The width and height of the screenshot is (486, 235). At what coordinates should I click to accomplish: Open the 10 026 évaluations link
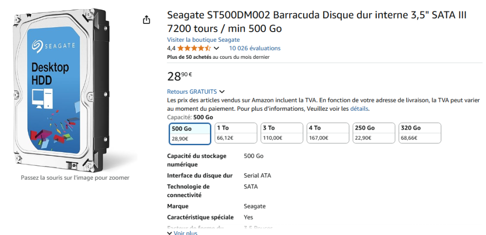(x=255, y=48)
